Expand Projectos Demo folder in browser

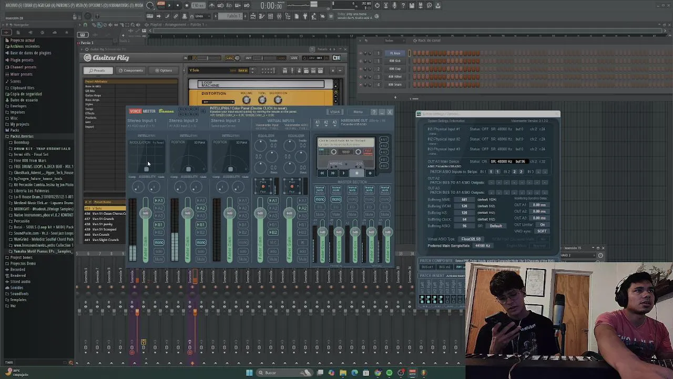point(23,264)
